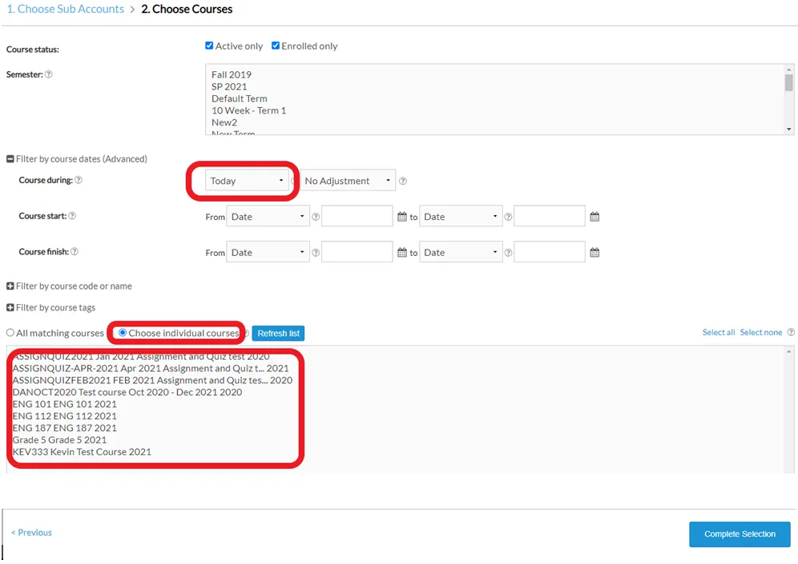The width and height of the screenshot is (798, 564).
Task: Open the No Adjustment dropdown
Action: click(x=348, y=181)
